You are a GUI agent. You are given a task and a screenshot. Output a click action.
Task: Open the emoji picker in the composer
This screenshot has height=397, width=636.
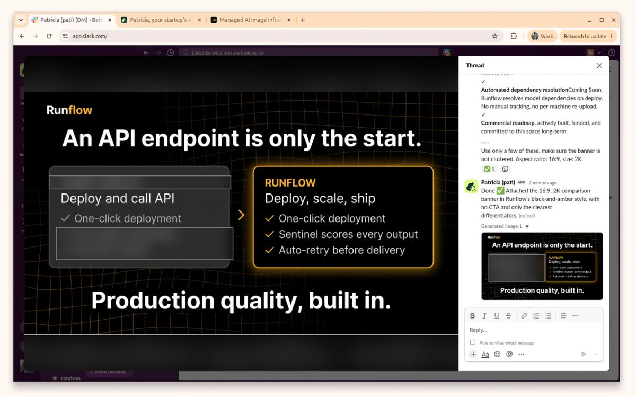click(497, 354)
